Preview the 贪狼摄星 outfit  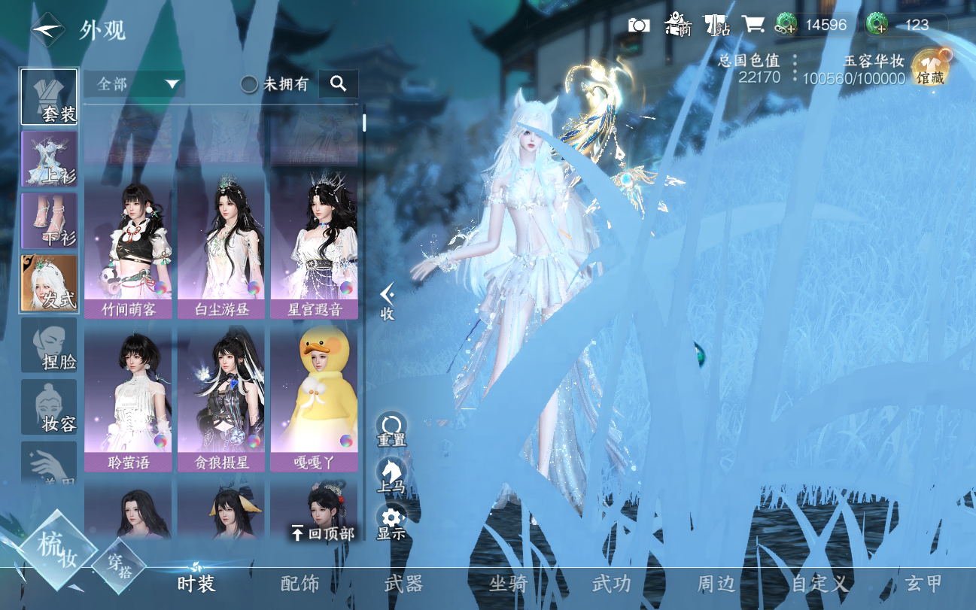tap(221, 399)
